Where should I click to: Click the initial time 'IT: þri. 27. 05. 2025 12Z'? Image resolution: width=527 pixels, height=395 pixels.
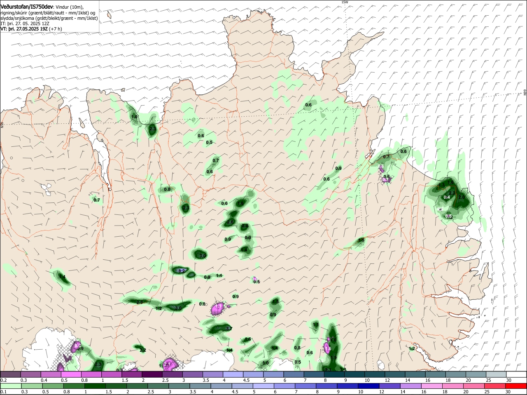[x=25, y=24]
